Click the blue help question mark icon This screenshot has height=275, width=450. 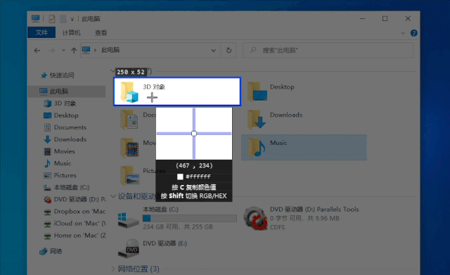414,33
